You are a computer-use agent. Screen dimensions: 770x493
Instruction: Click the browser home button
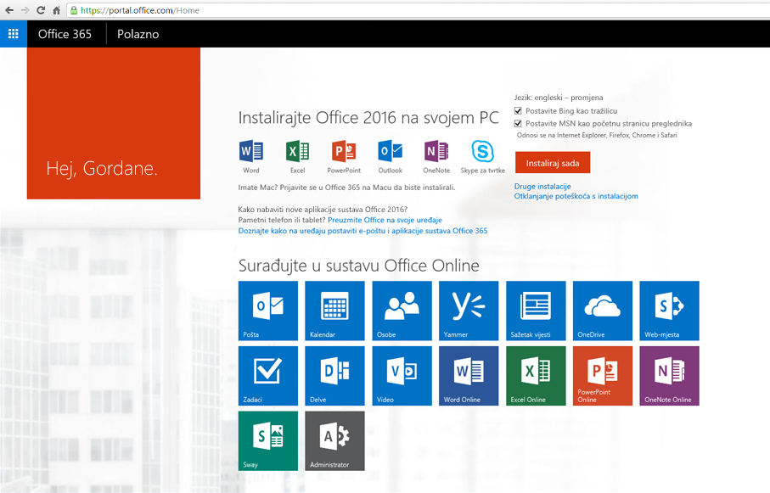tap(57, 10)
